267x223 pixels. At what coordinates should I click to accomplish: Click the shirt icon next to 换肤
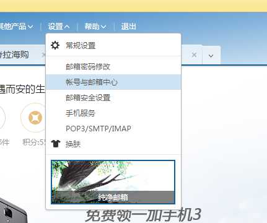click(x=56, y=144)
